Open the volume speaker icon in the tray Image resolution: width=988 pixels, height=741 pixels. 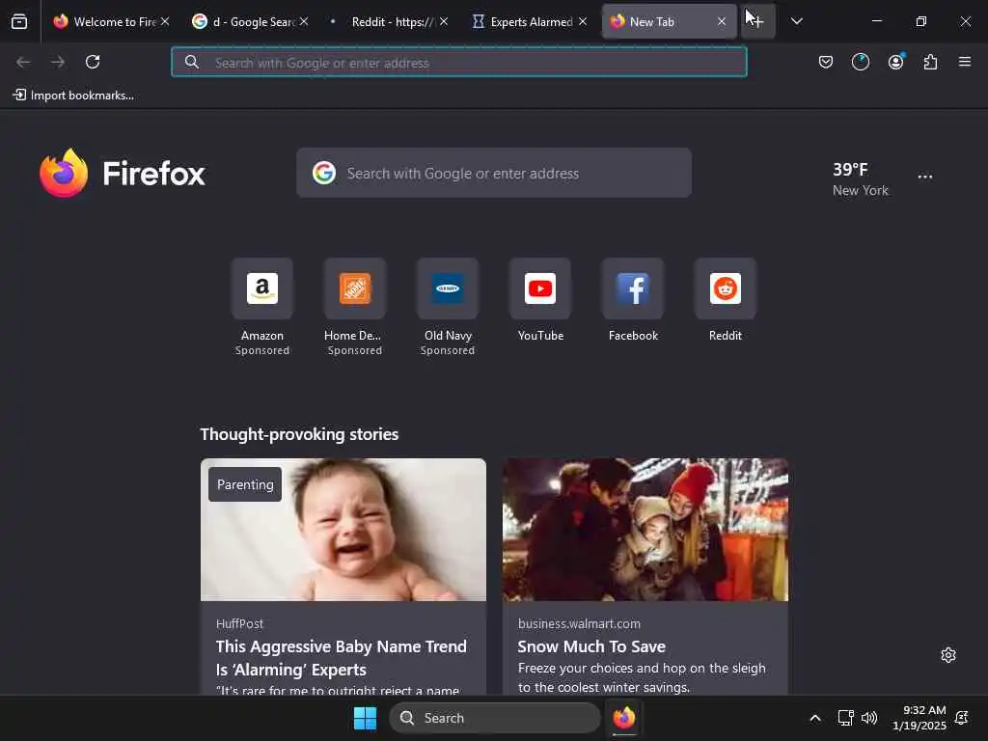[869, 718]
